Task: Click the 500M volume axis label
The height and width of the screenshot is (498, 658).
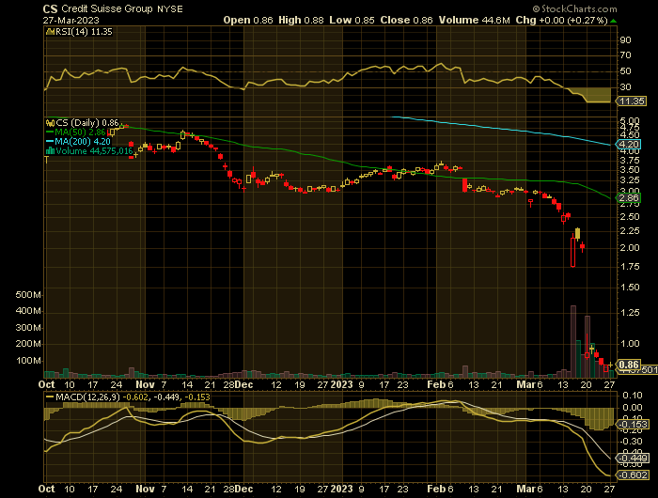Action: tap(28, 295)
